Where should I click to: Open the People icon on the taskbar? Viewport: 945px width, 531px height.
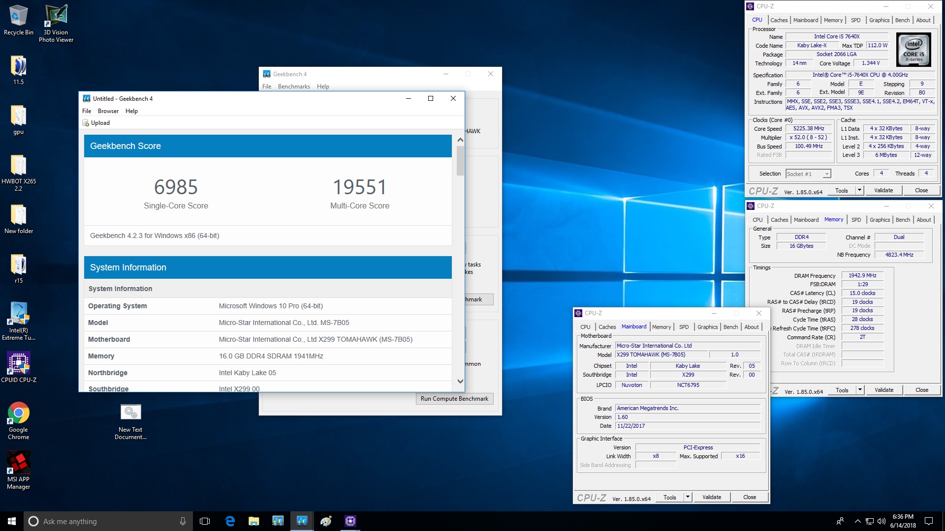[840, 521]
